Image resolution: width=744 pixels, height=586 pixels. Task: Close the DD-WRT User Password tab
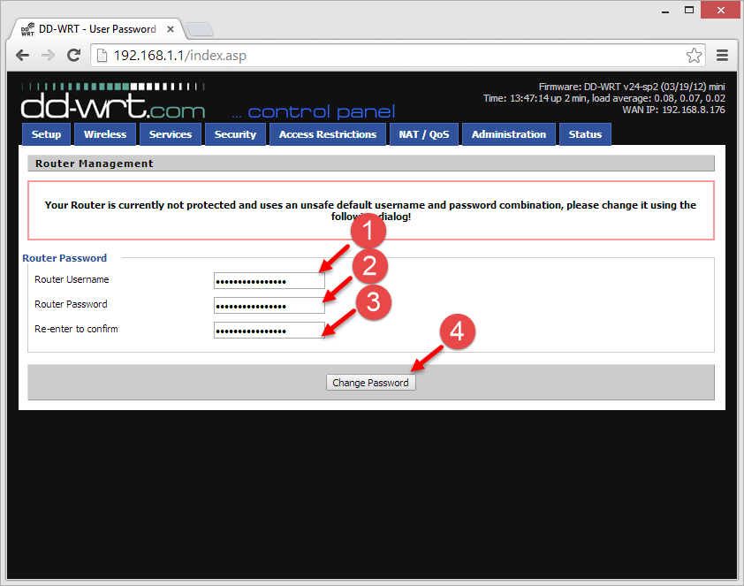171,29
